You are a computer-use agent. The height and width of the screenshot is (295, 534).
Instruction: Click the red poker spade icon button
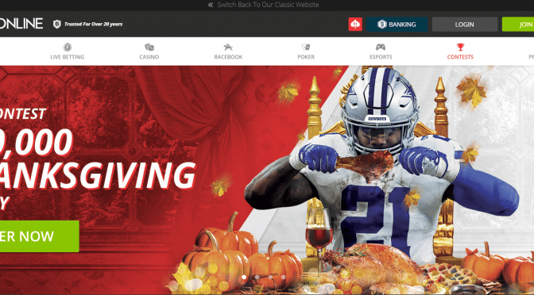[355, 24]
